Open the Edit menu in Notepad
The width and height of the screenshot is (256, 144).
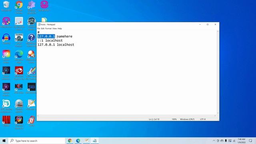click(43, 28)
